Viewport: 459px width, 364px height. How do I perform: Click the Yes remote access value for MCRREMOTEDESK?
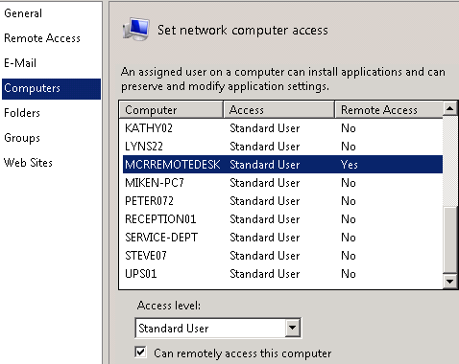coord(350,165)
